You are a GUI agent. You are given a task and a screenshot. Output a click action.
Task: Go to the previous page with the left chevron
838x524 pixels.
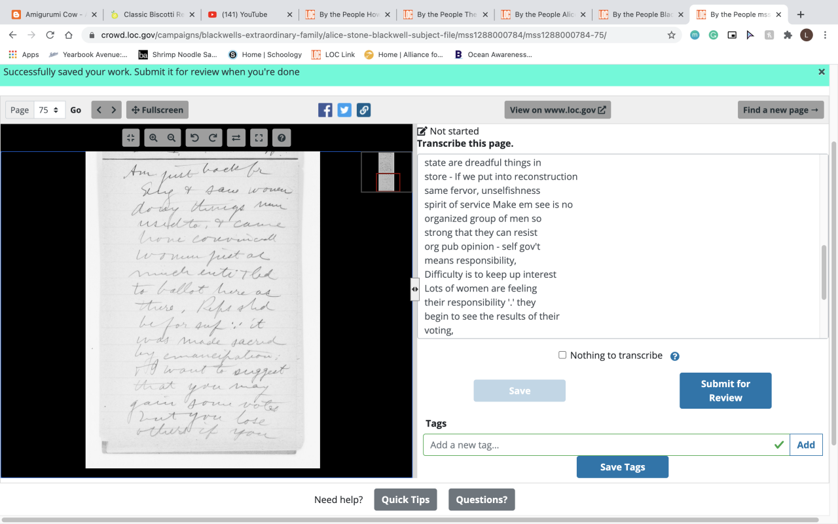tap(99, 110)
